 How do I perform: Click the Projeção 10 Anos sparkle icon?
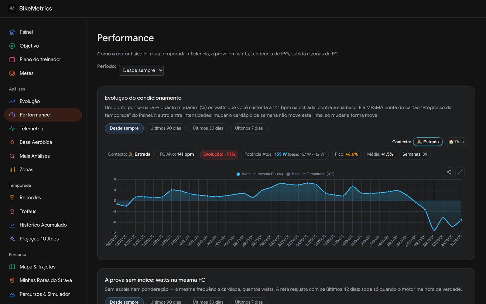click(x=12, y=239)
